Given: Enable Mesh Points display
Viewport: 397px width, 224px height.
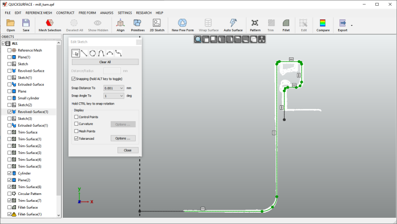Looking at the screenshot, I should tap(76, 131).
